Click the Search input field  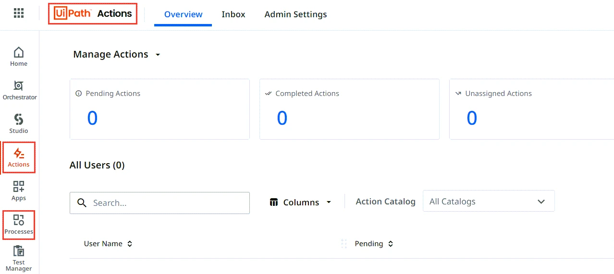[160, 203]
